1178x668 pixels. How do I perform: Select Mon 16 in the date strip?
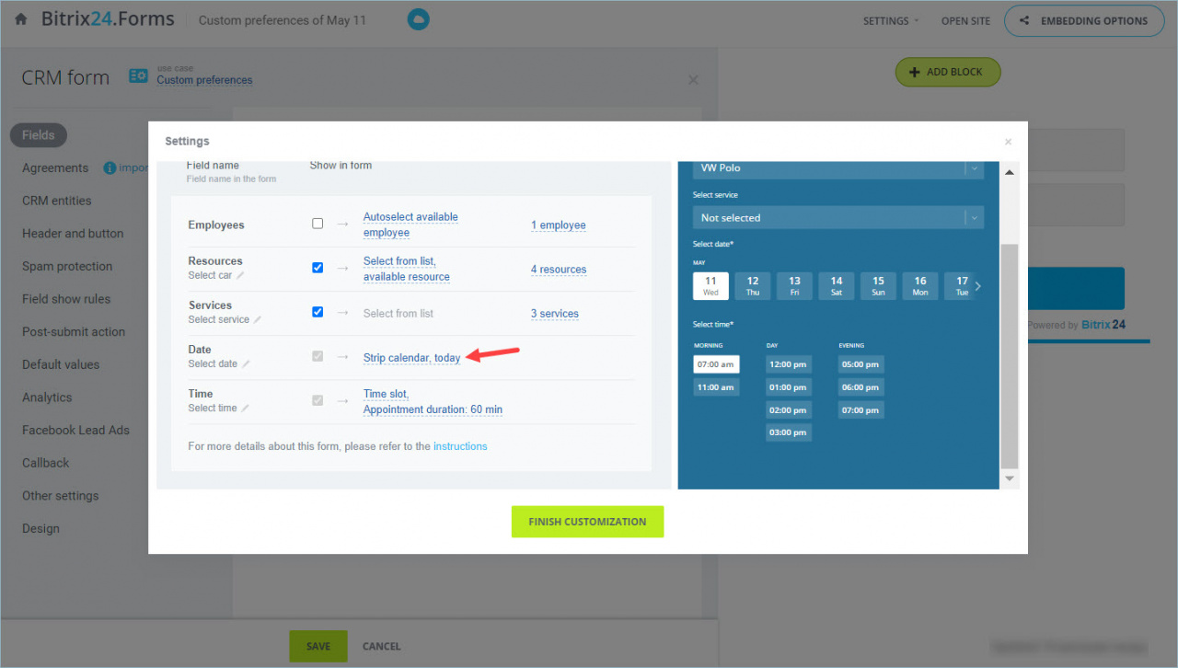coord(920,285)
